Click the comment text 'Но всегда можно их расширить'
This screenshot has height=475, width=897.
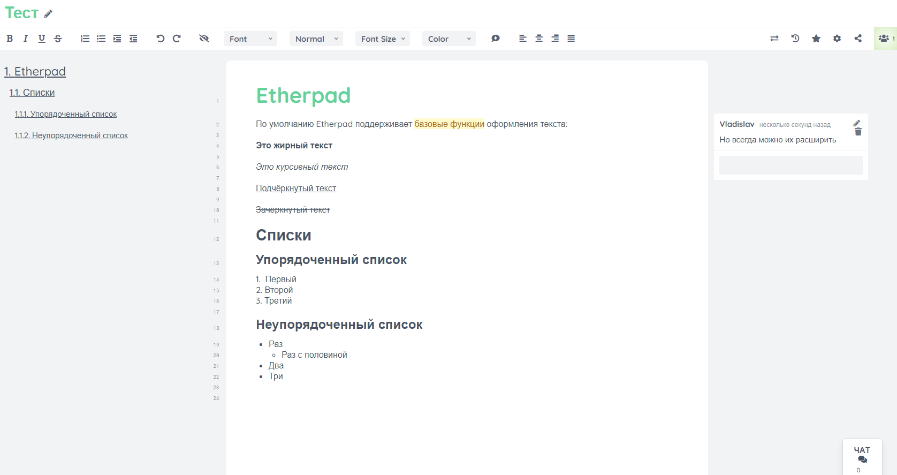(x=778, y=140)
